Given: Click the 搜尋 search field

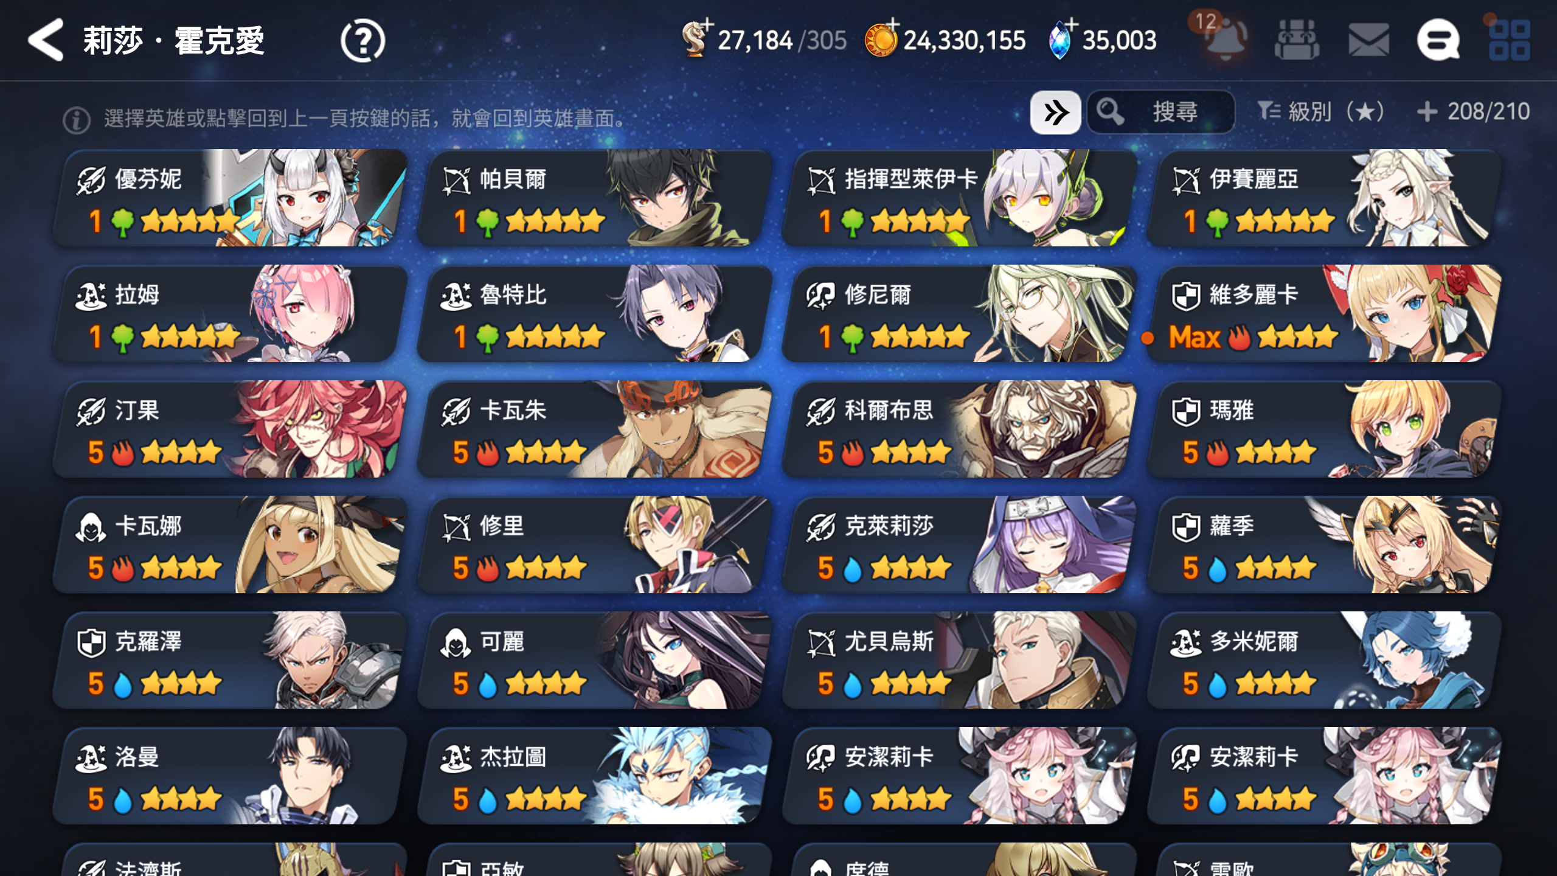Looking at the screenshot, I should (x=1160, y=112).
